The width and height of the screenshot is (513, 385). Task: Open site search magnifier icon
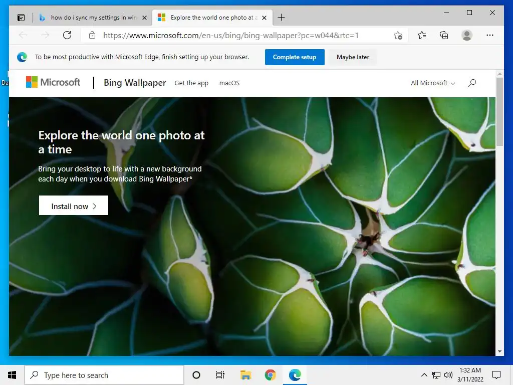pos(472,83)
